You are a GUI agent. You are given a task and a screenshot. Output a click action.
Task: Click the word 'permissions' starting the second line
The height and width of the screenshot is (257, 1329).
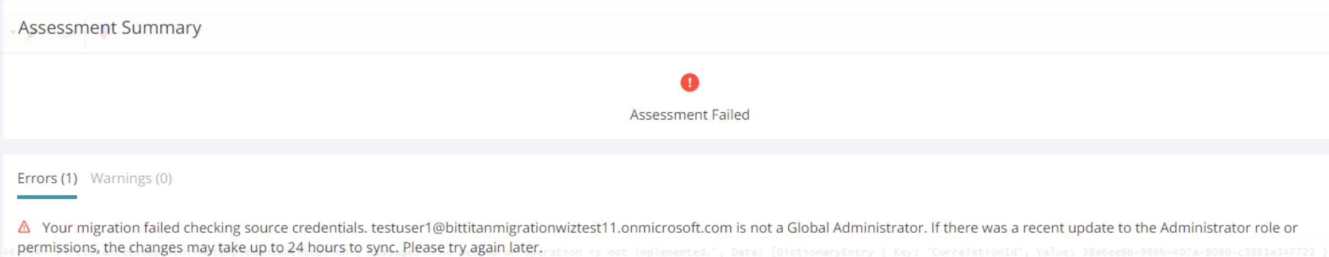(x=57, y=247)
